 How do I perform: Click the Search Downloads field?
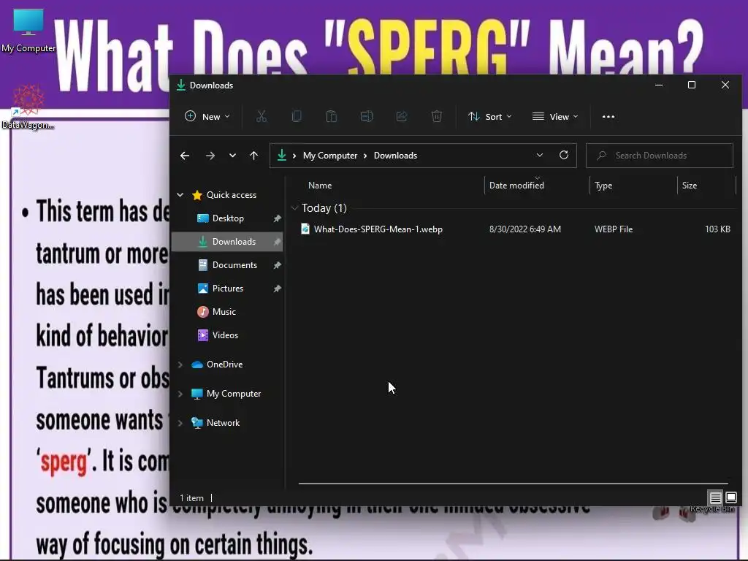point(660,156)
